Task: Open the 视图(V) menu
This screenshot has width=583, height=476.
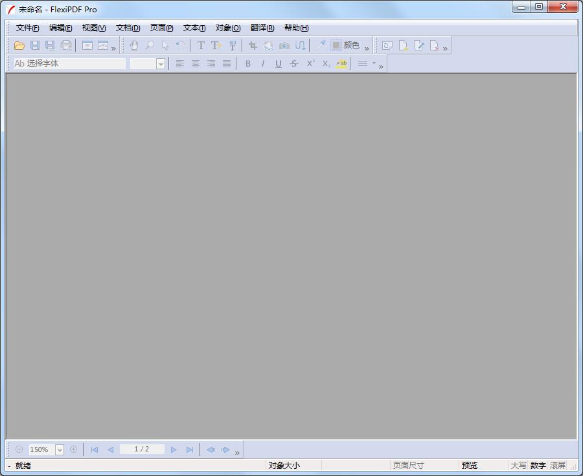Action: tap(94, 28)
